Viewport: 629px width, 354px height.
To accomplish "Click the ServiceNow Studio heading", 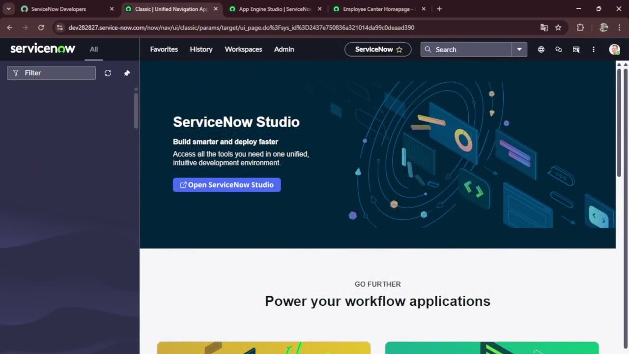I will coord(236,122).
